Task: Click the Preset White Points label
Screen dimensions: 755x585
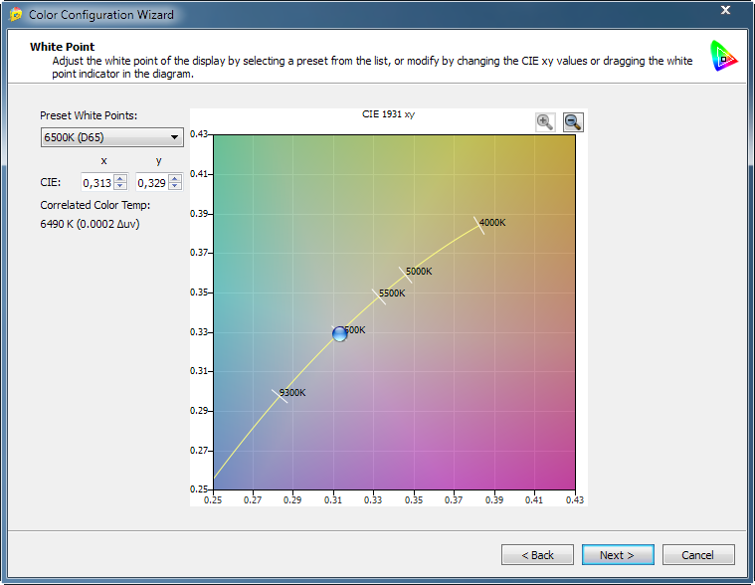Action: 89,115
